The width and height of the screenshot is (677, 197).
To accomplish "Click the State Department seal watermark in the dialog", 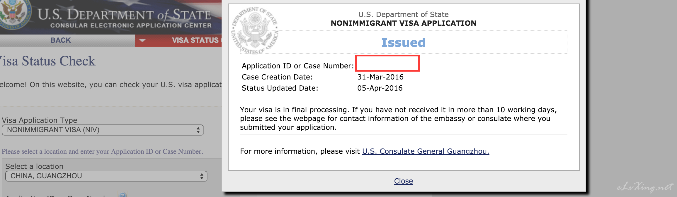I will click(255, 31).
